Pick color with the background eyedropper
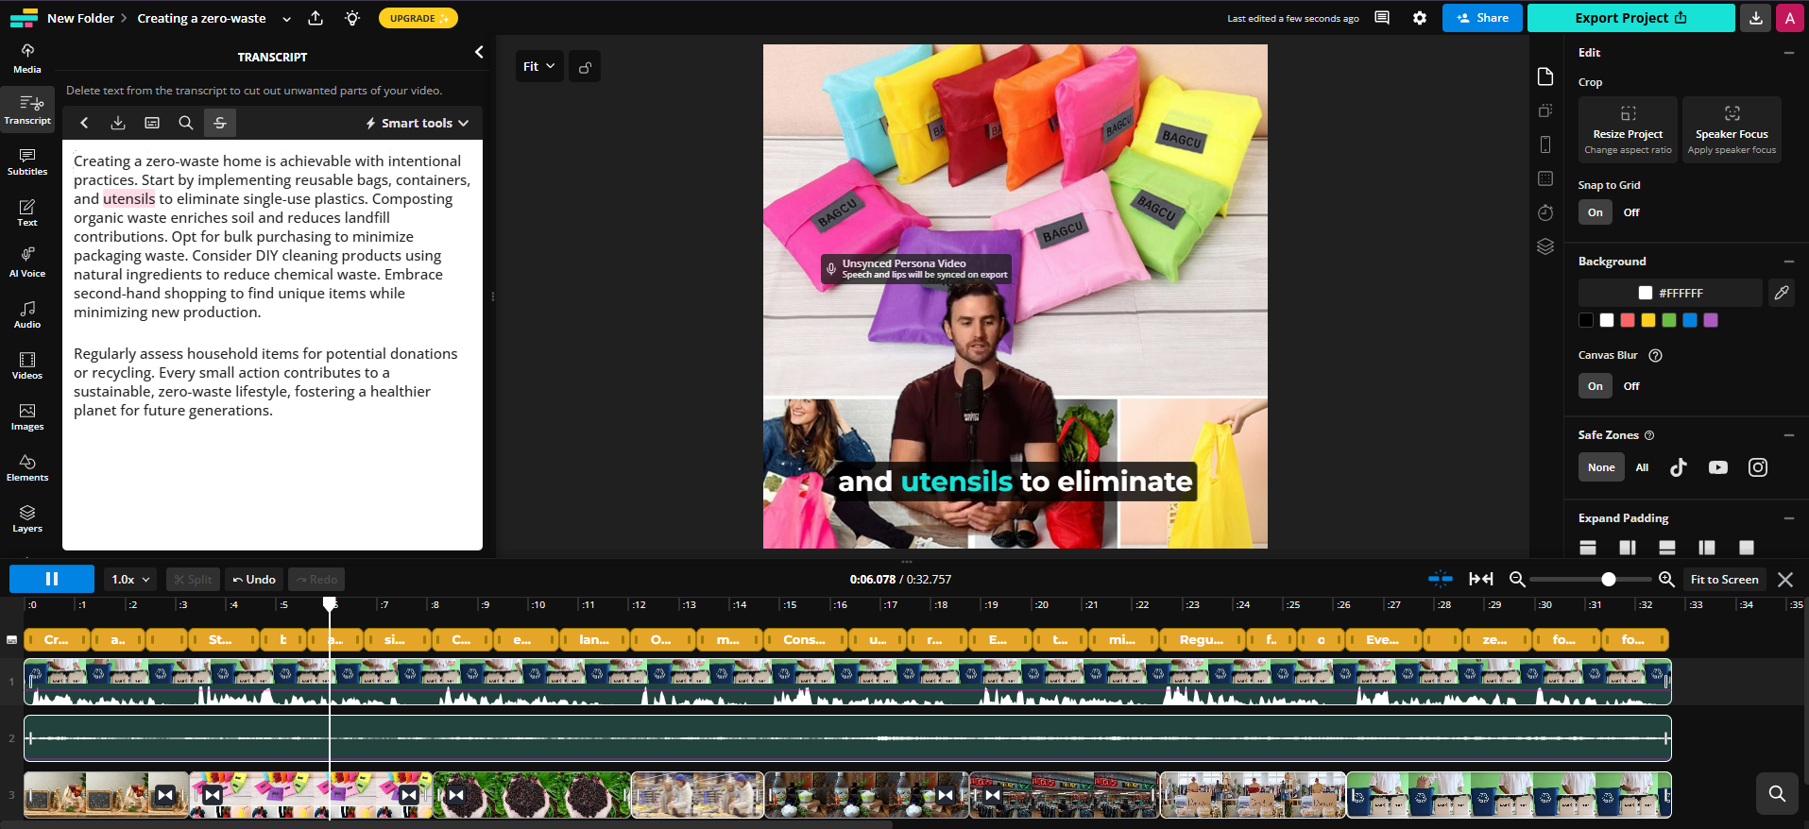The image size is (1809, 829). pos(1781,293)
